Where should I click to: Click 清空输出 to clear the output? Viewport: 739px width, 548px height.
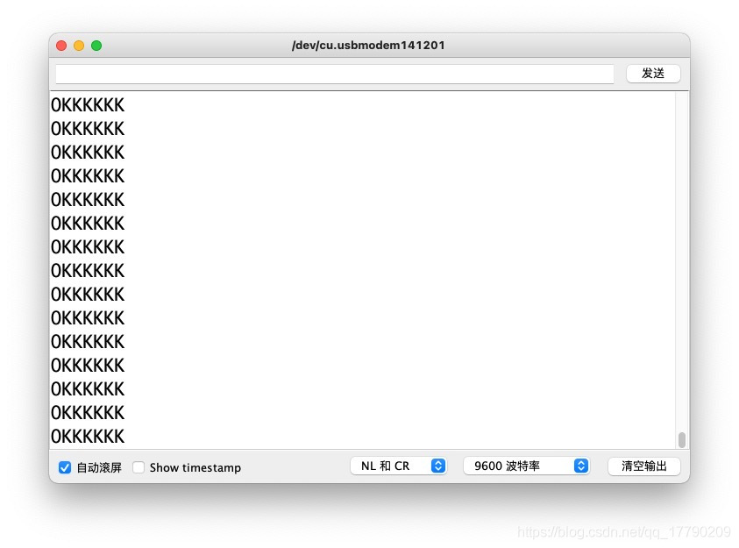tap(643, 466)
